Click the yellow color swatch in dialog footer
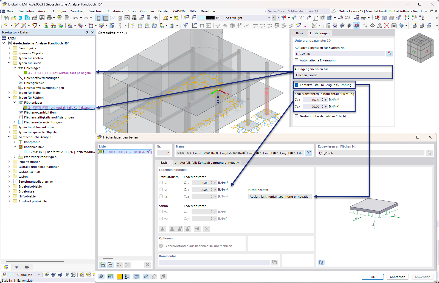 tap(120, 276)
